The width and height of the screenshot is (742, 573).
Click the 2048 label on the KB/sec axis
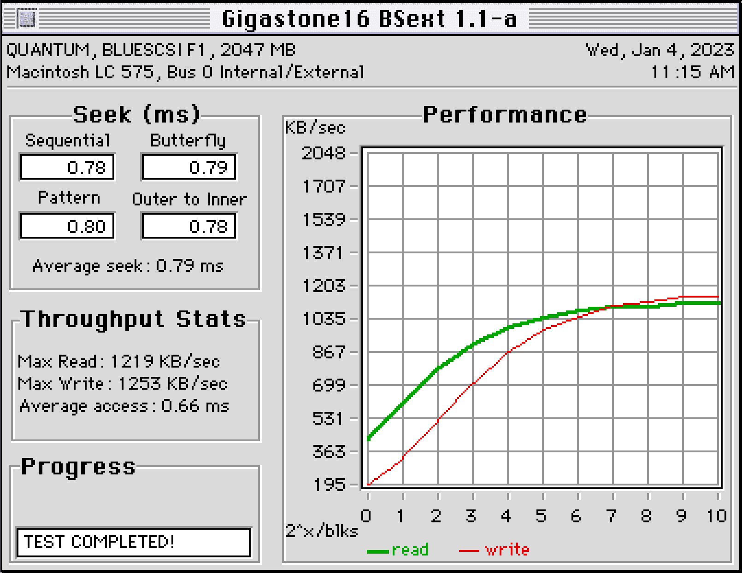click(x=323, y=153)
